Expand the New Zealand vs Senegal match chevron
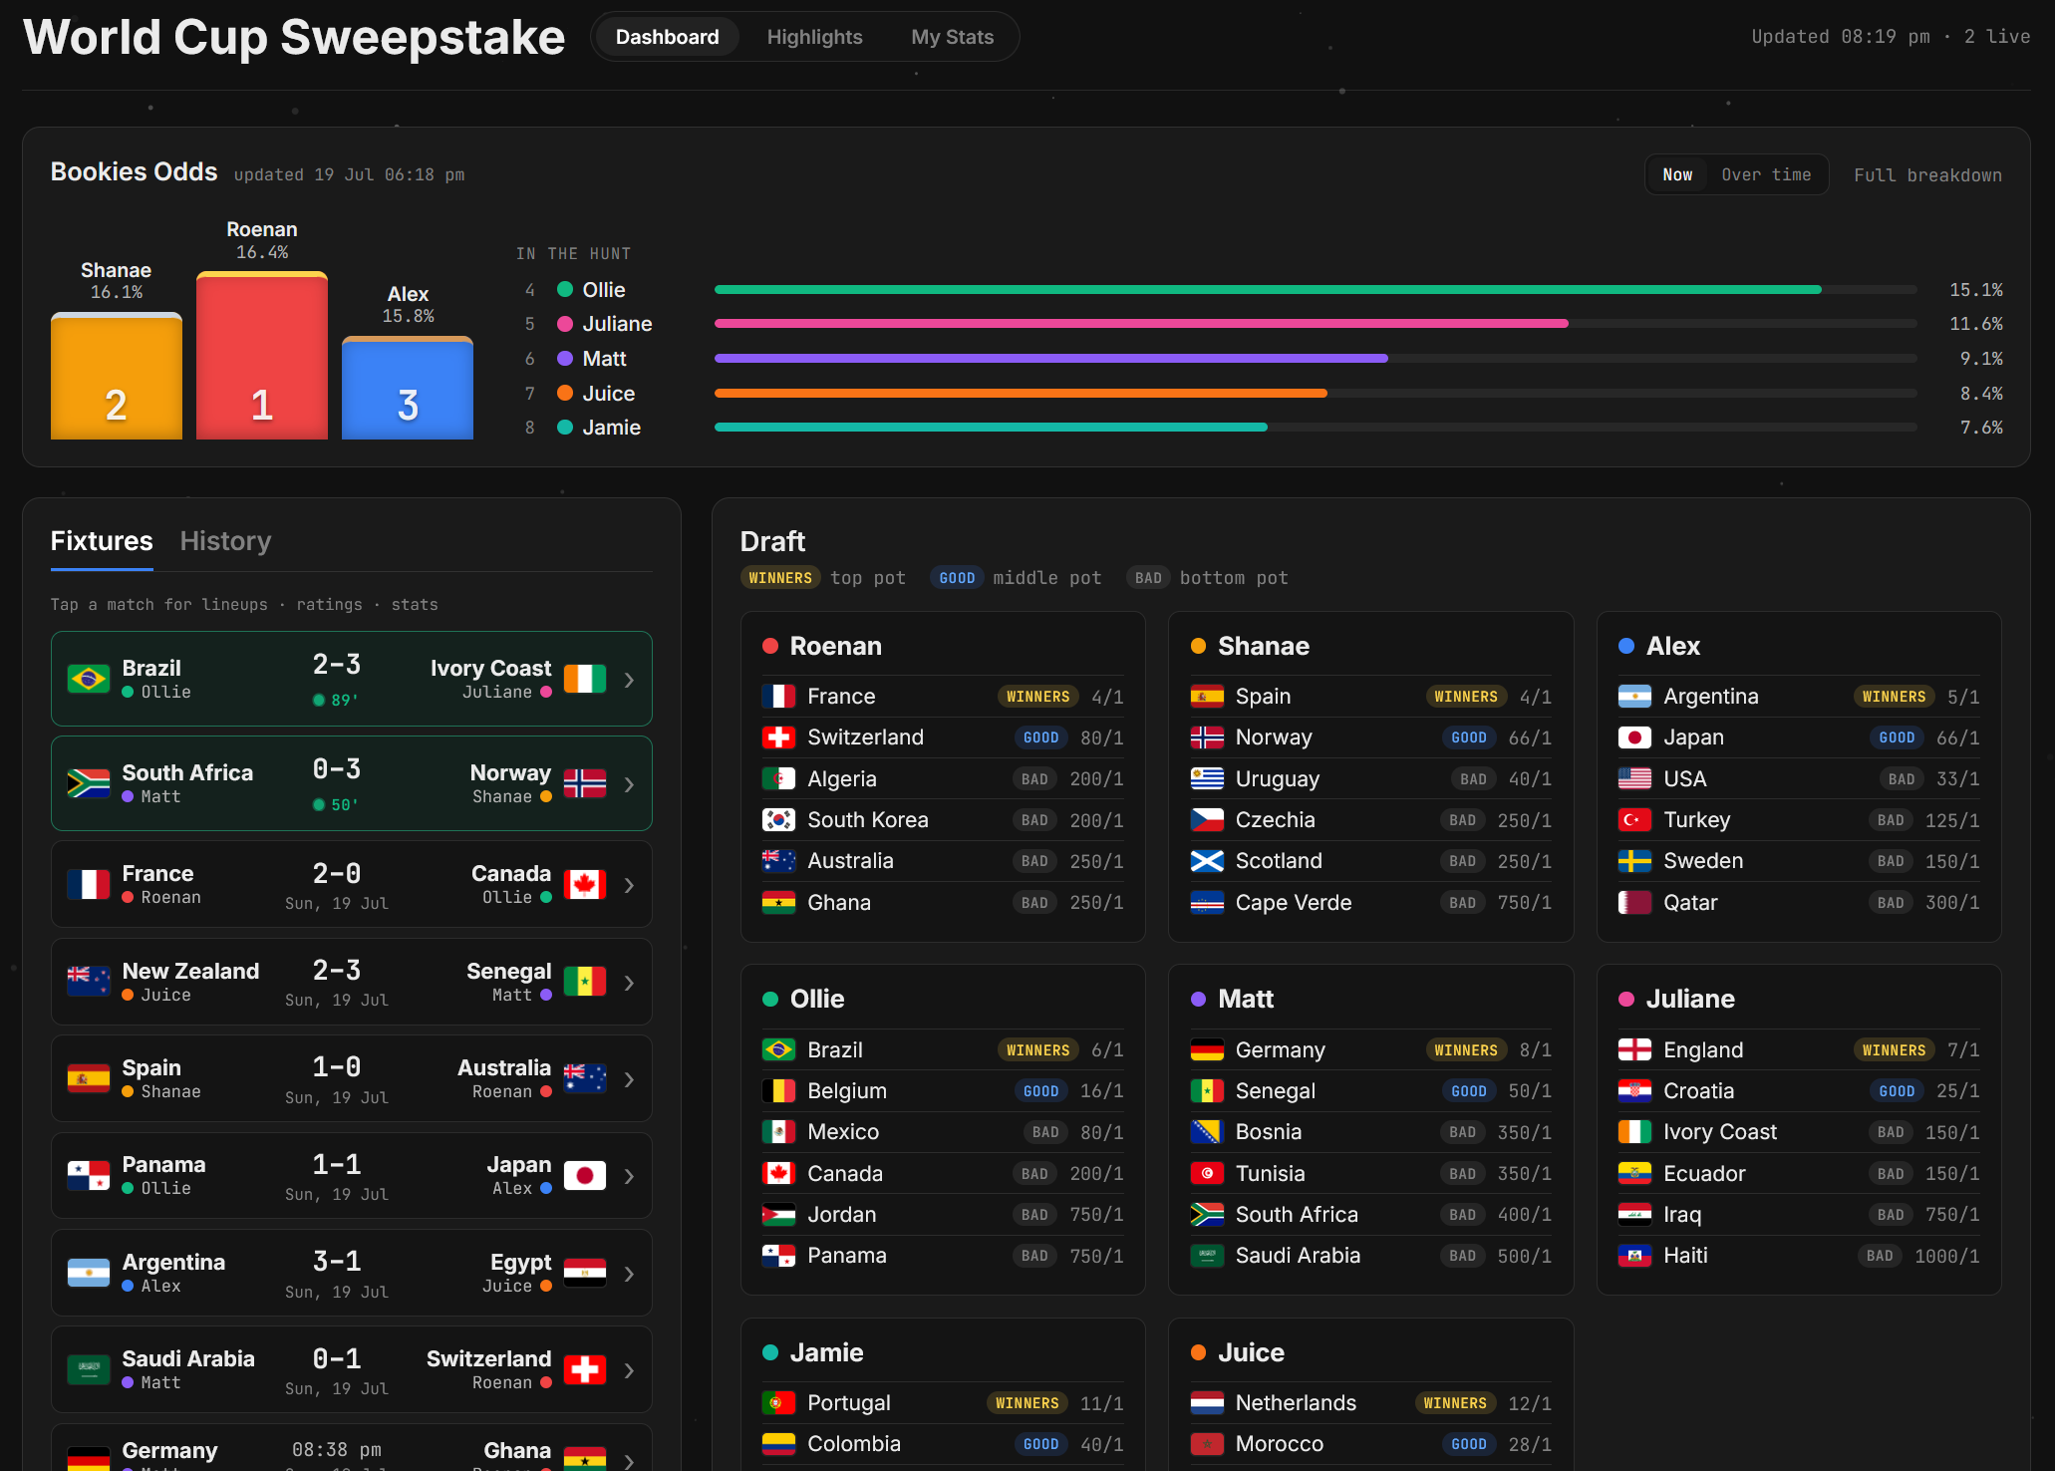2055x1471 pixels. pyautogui.click(x=629, y=983)
